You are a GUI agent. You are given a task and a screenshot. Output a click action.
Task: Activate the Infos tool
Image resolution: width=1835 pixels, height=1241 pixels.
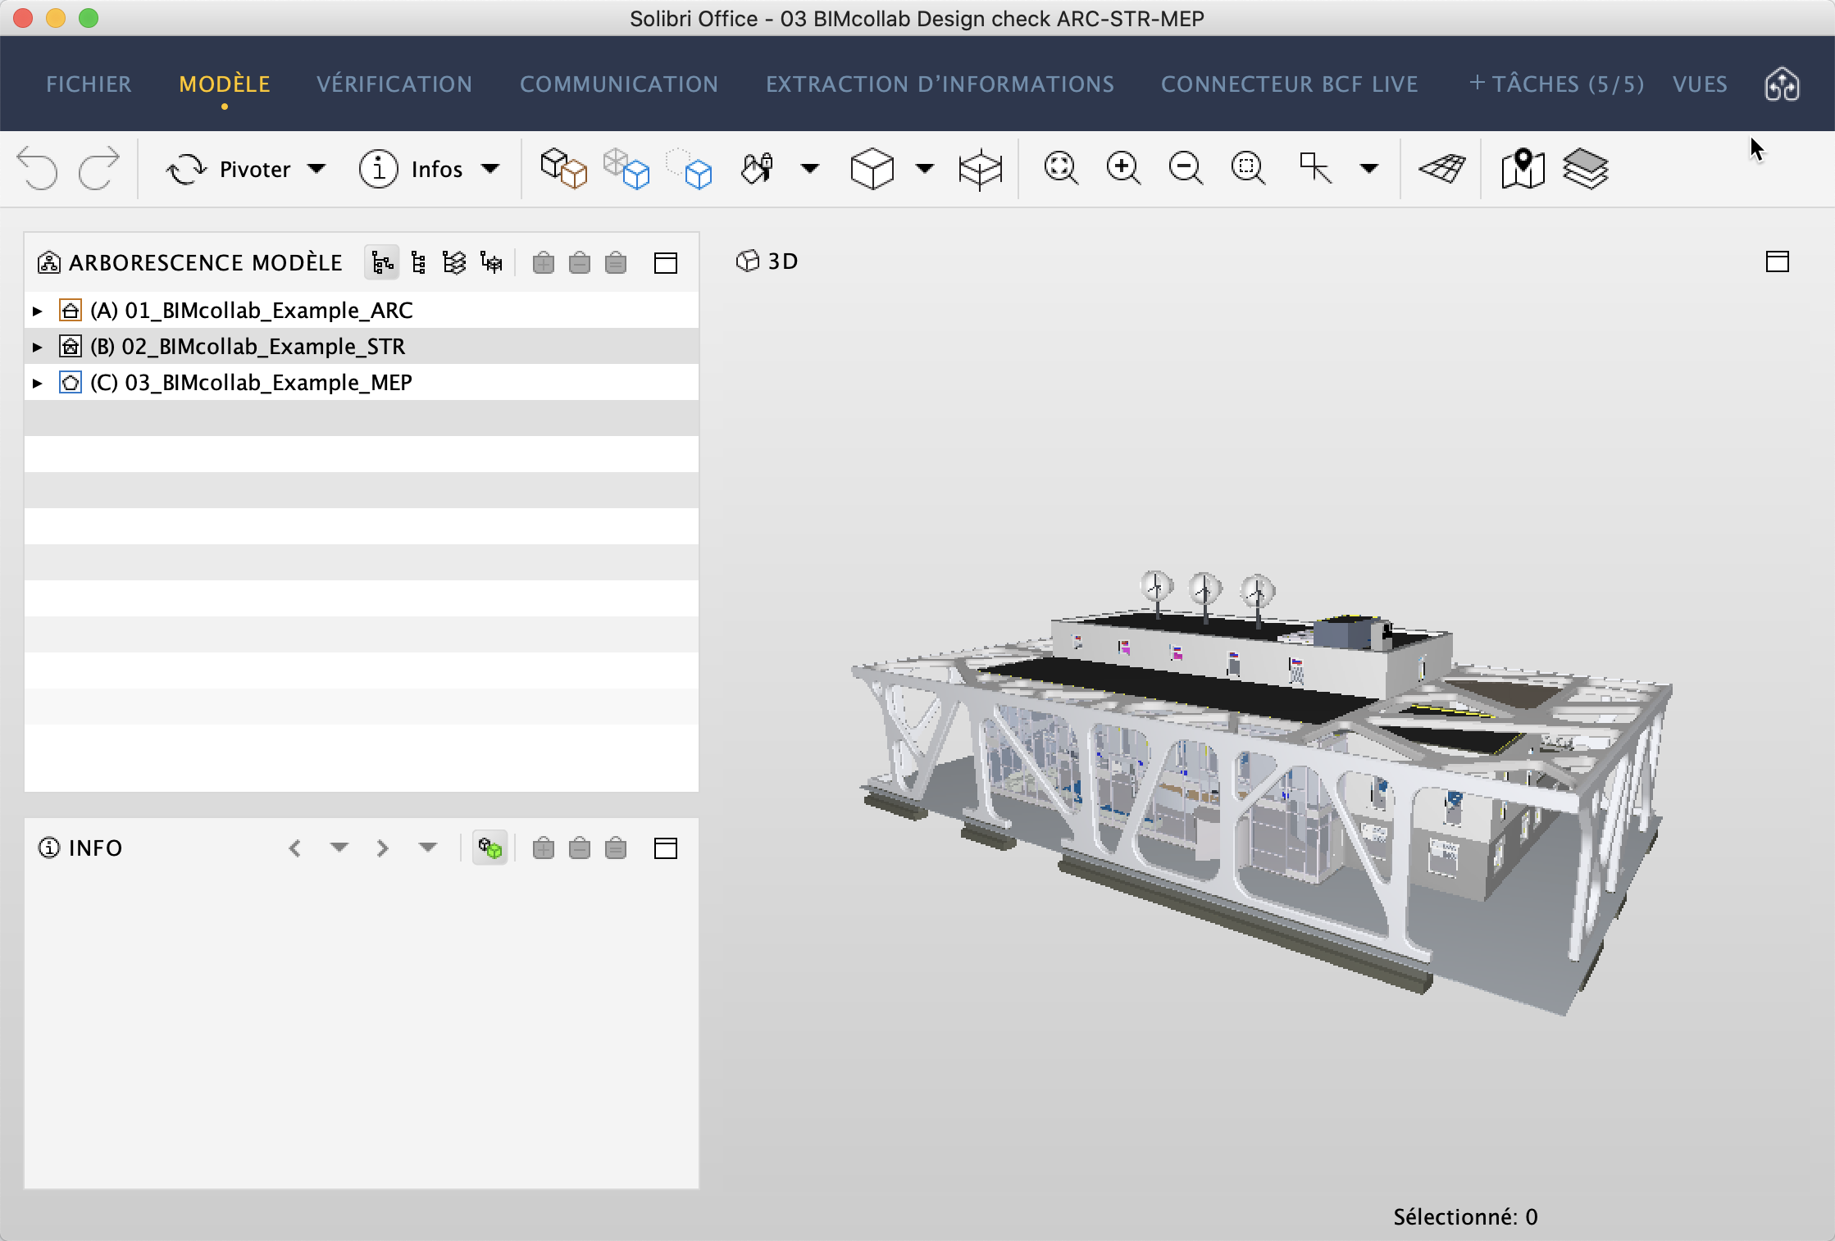coord(411,169)
